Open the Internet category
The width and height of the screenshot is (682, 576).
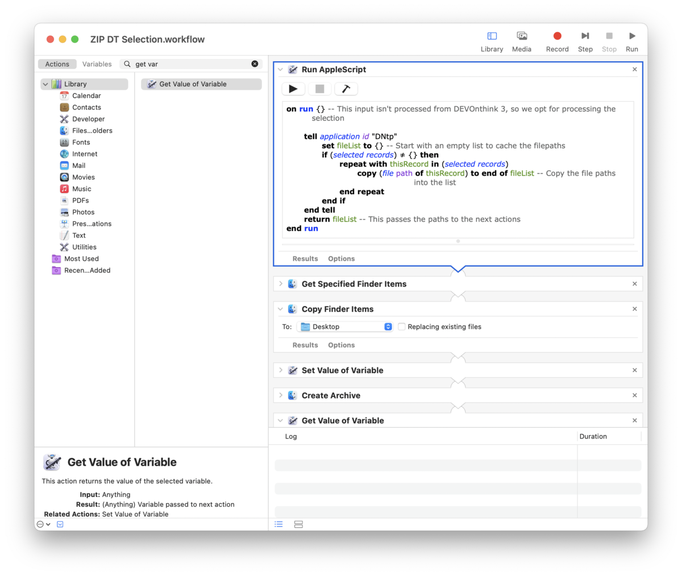[x=85, y=154]
